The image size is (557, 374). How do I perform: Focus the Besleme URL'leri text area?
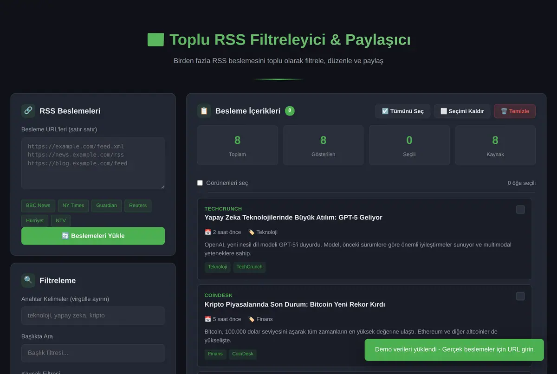click(93, 163)
